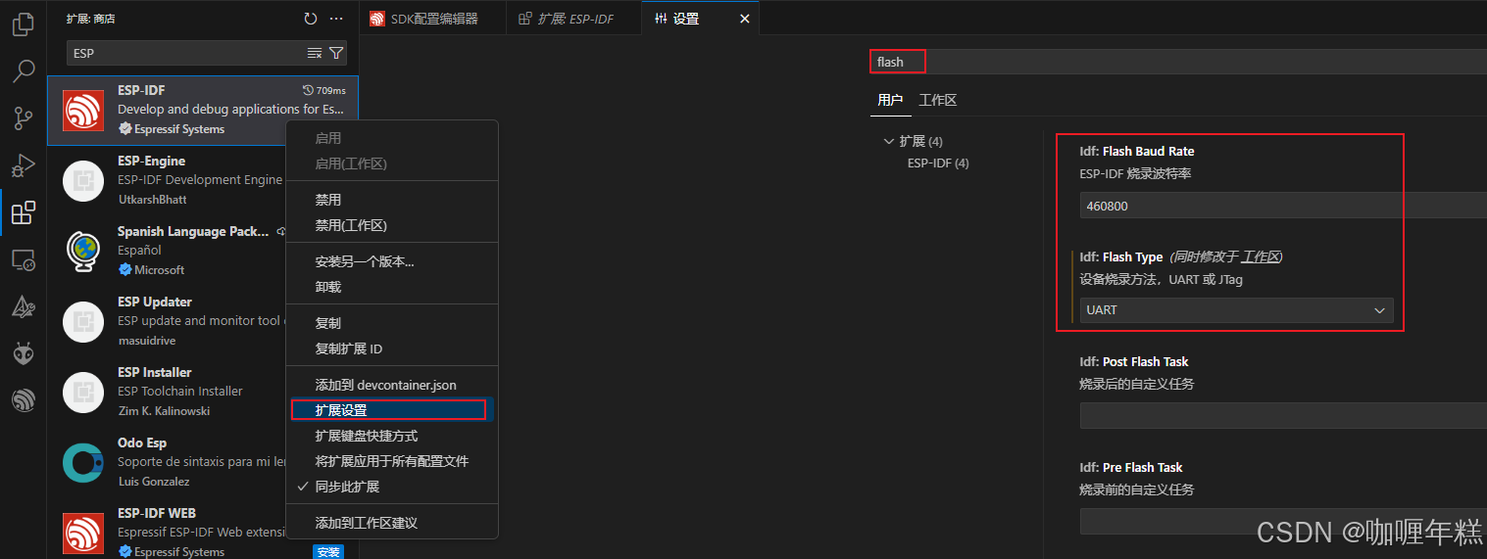Collapse the 扩展 (4) settings tree node
This screenshot has width=1487, height=559.
tap(889, 142)
